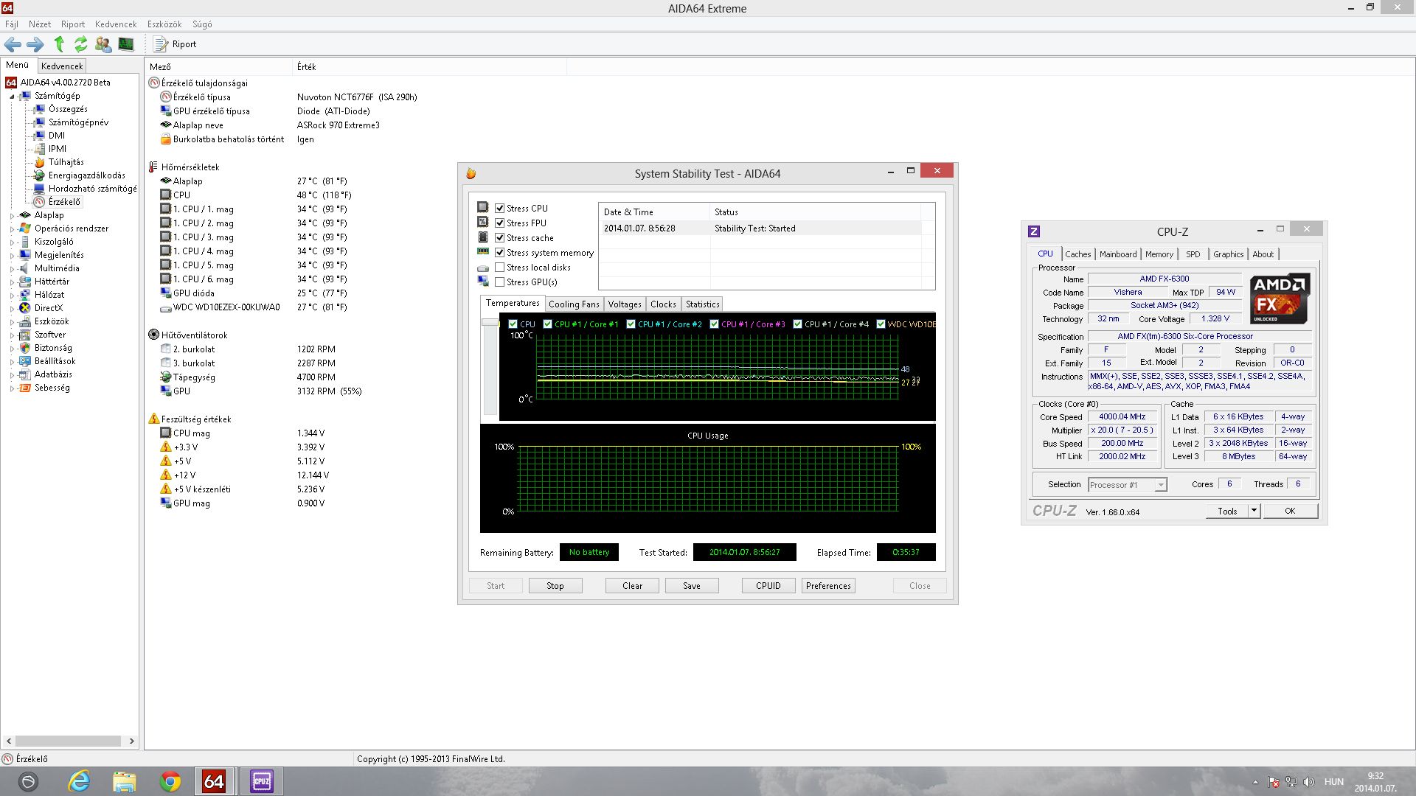
Task: Select the Érzékelő tree item
Action: 64,202
